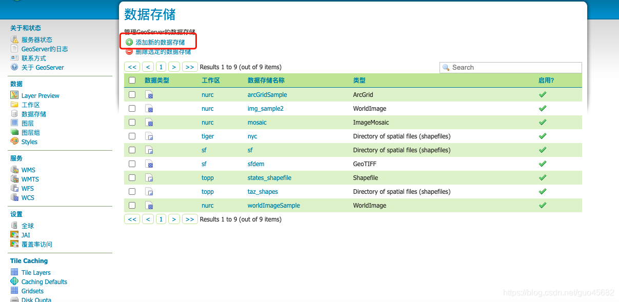Click the enabled checkmark in mosaic row
The image size is (619, 302).
tap(543, 122)
